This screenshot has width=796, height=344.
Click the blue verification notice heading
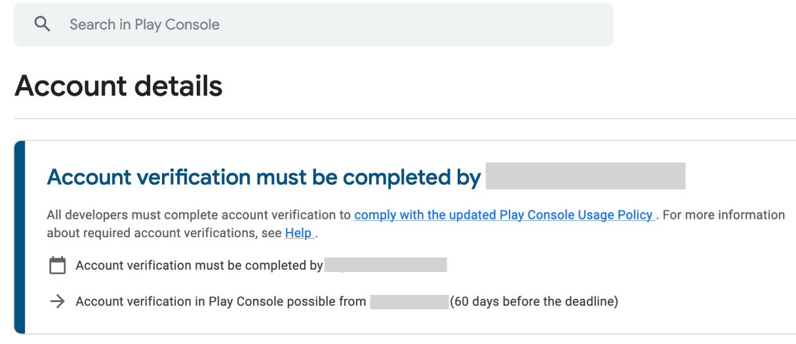point(264,177)
